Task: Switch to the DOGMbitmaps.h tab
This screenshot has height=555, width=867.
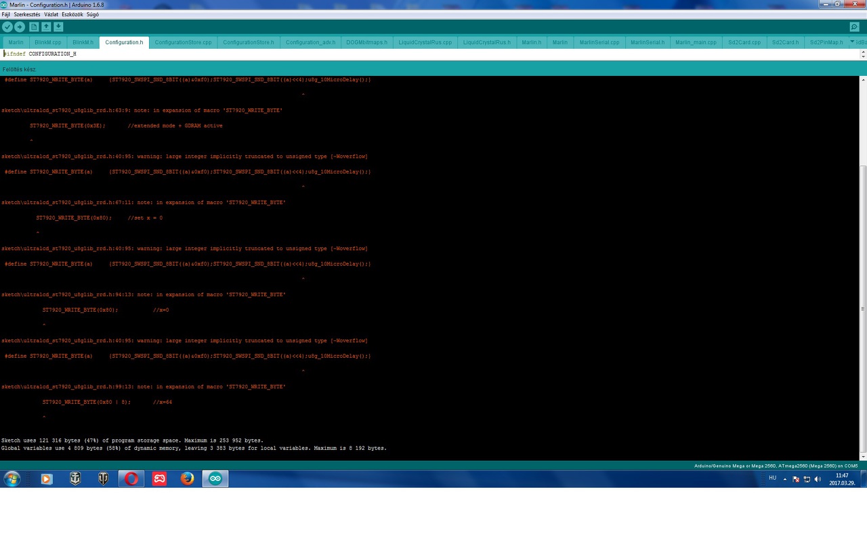Action: pyautogui.click(x=366, y=42)
